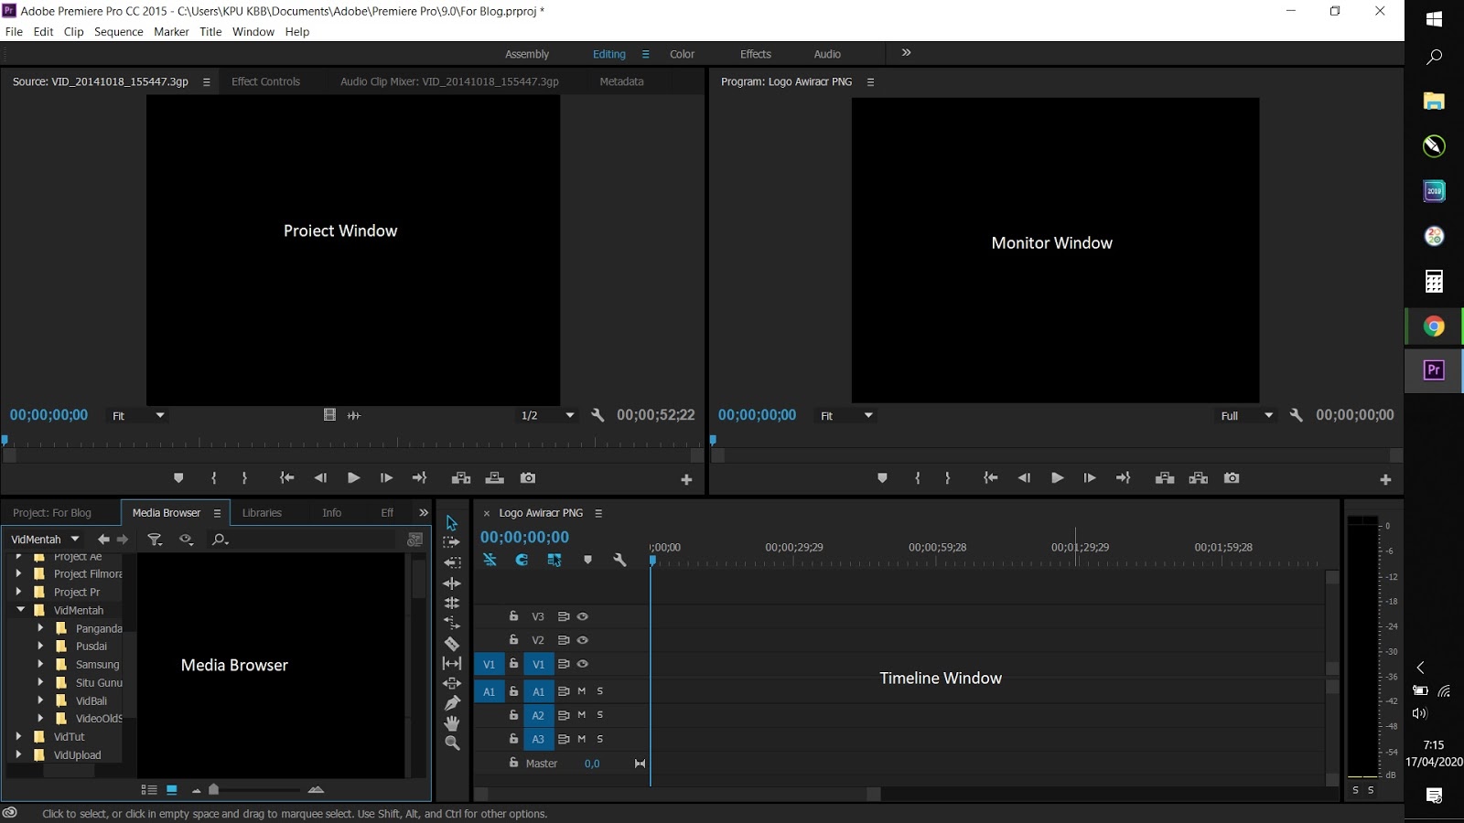Solo the A2 audio track
Image resolution: width=1464 pixels, height=823 pixels.
600,715
